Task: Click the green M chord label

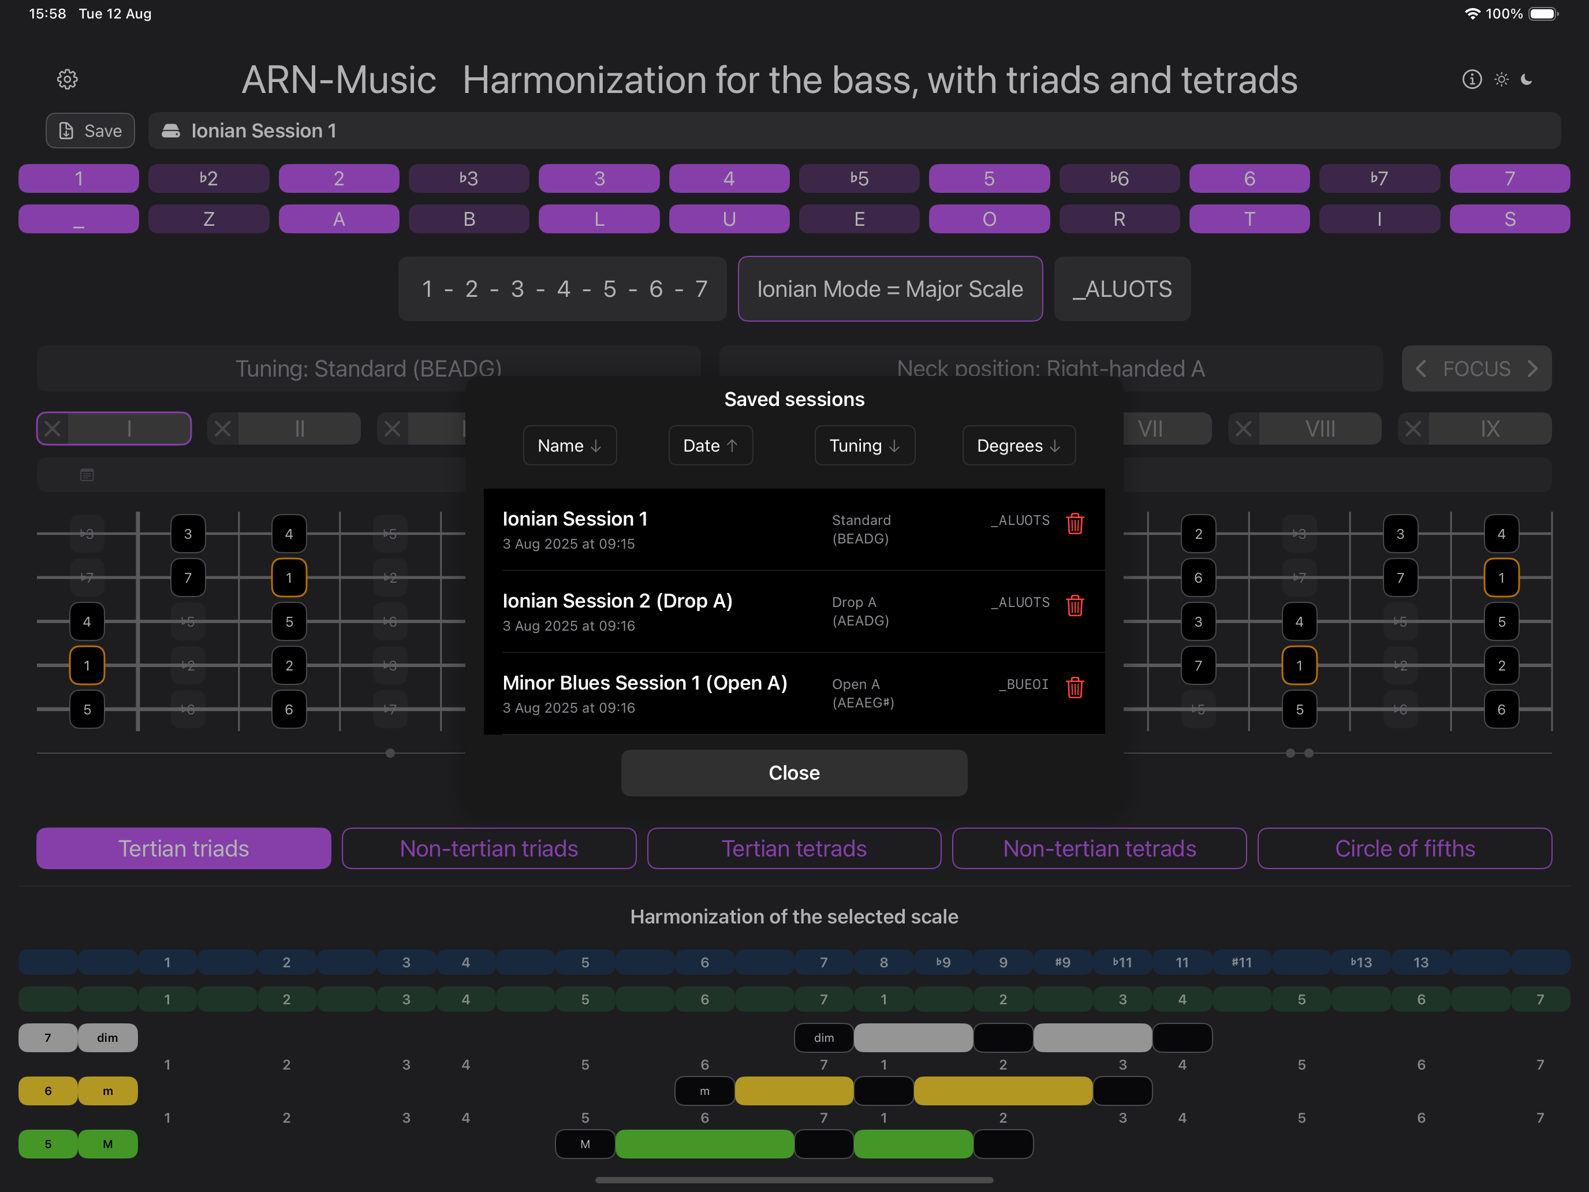Action: [108, 1144]
